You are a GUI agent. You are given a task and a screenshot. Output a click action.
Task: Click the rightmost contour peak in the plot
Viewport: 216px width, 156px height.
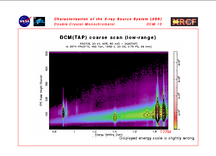tap(164, 109)
